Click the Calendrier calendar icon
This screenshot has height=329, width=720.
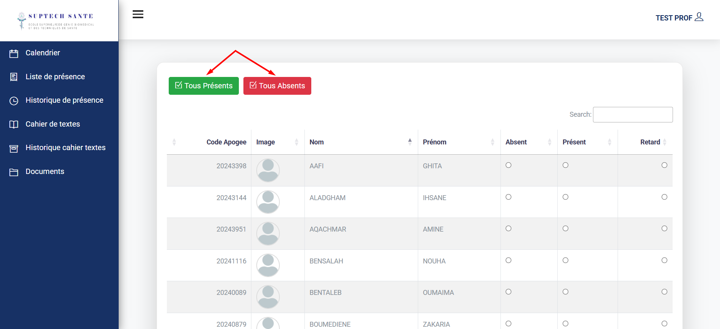pos(14,53)
